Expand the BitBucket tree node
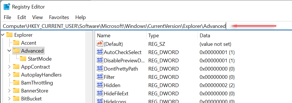The image size is (292, 103). point(9,98)
